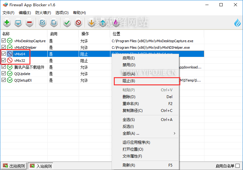Choose 复制路径(C) in the context menu

point(145,111)
